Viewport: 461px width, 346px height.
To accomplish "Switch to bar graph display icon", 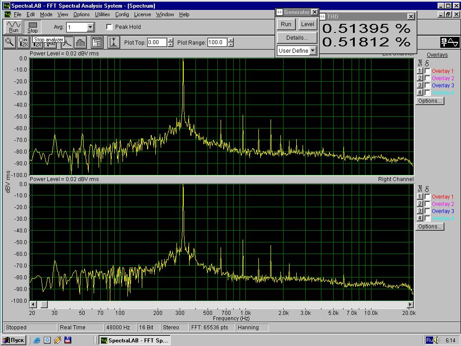I will (81, 42).
